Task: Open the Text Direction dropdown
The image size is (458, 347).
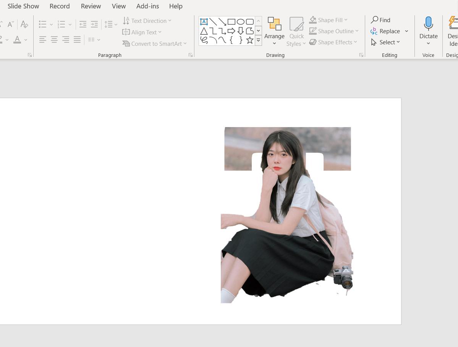Action: coord(147,21)
